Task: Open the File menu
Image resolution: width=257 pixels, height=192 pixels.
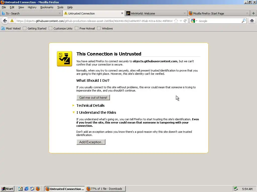Action: coord(4,7)
